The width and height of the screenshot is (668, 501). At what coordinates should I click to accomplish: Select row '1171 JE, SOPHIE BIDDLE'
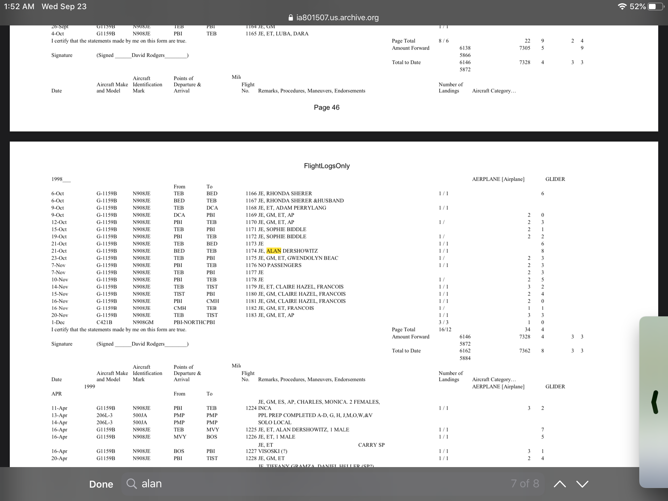click(276, 229)
